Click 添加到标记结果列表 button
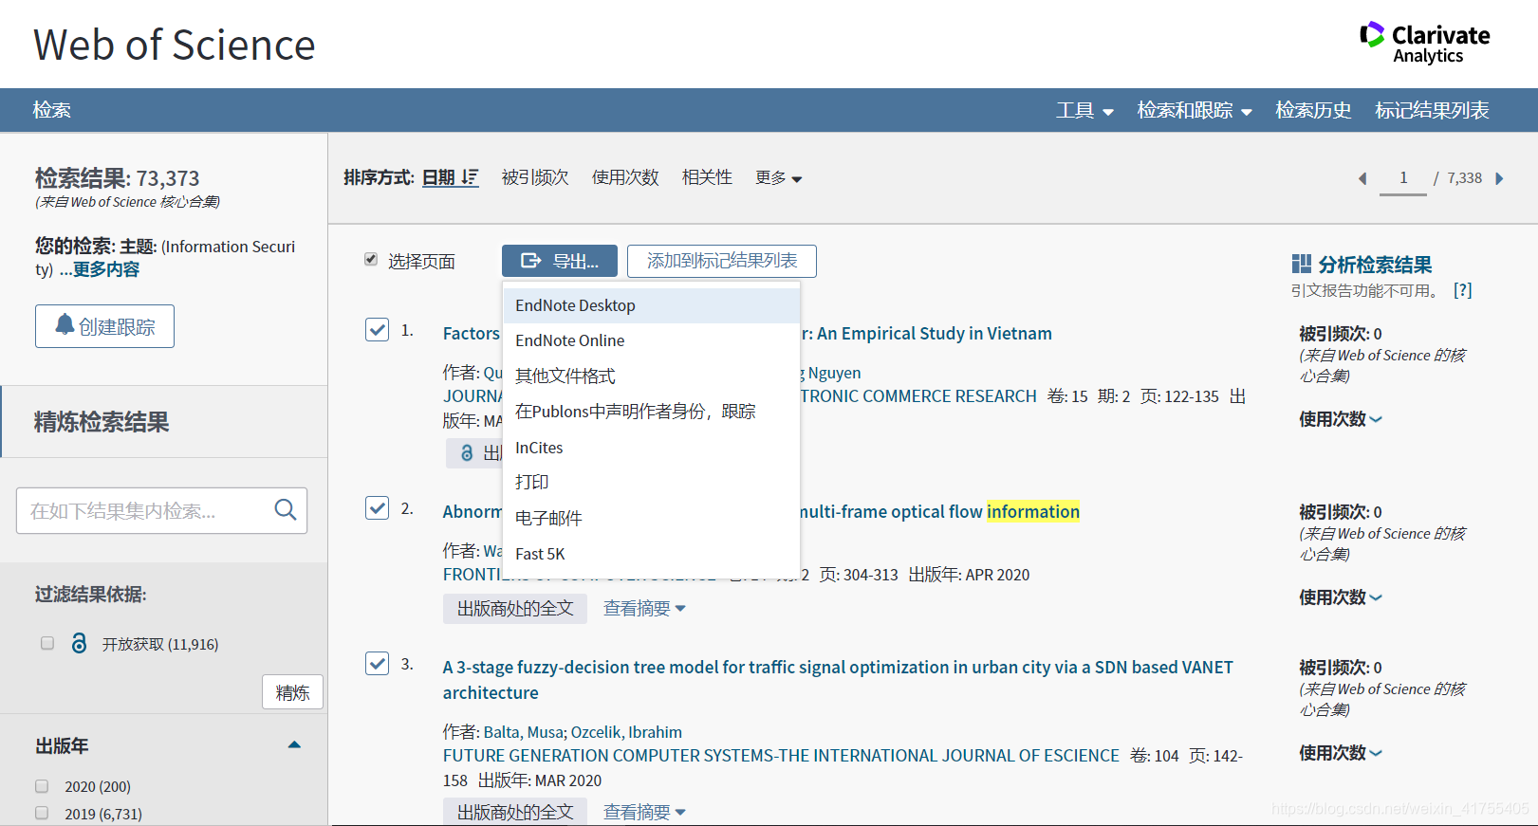The image size is (1538, 826). click(x=722, y=261)
